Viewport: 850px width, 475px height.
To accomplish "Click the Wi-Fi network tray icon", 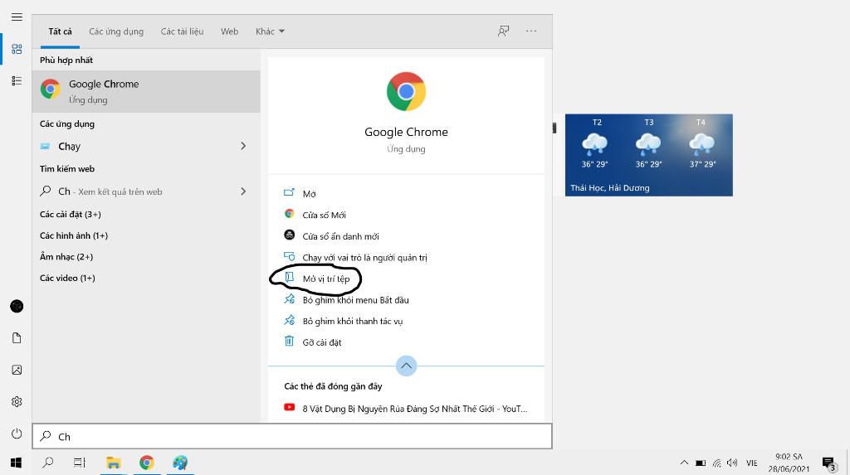I will 716,463.
